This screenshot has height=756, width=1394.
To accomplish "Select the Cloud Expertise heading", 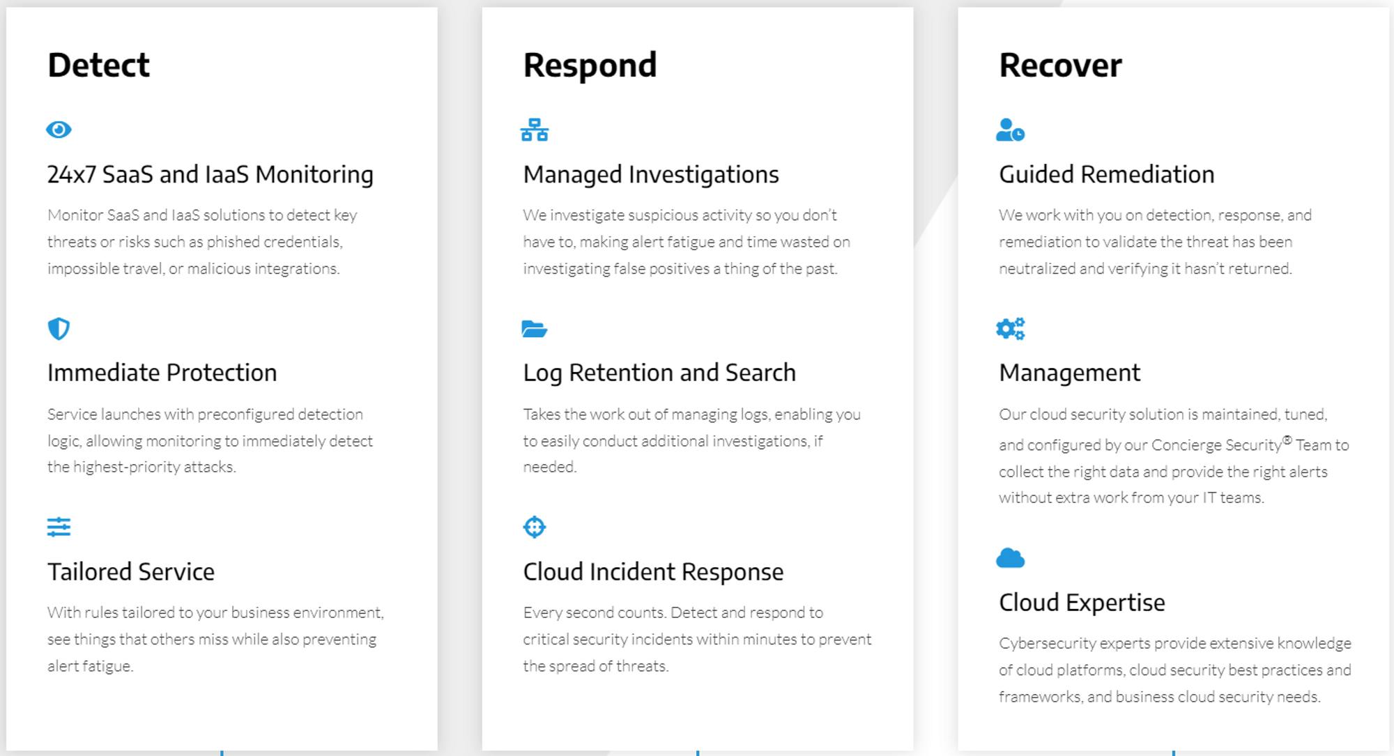I will [x=1082, y=603].
